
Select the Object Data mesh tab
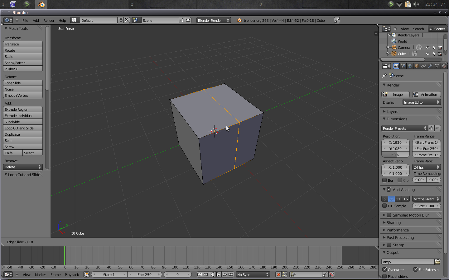[437, 66]
